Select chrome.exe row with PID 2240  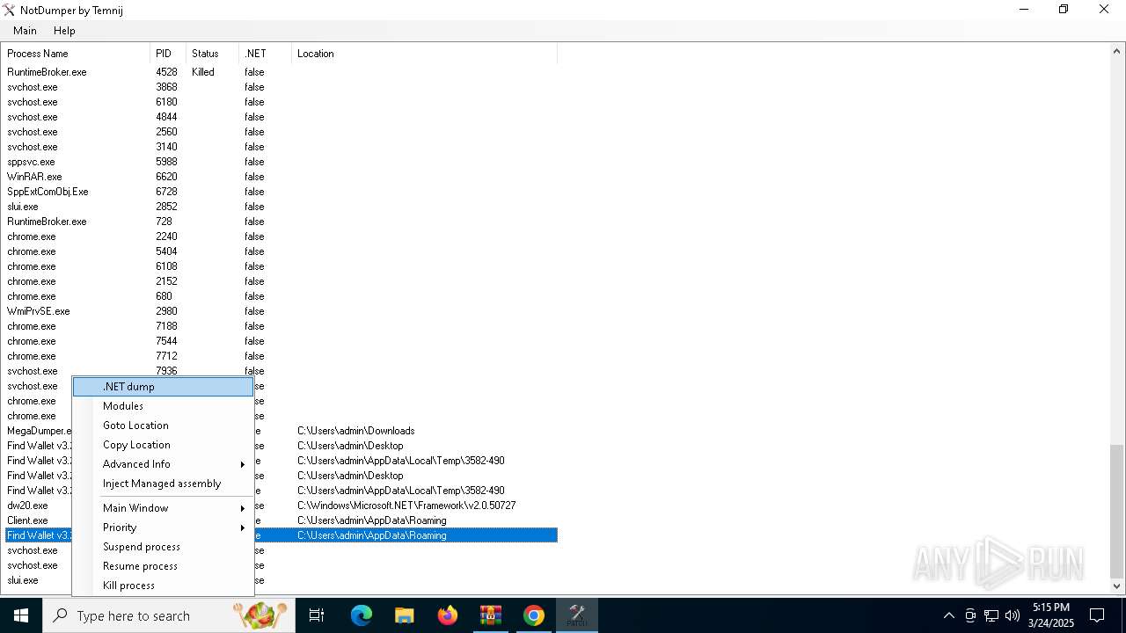tap(281, 236)
